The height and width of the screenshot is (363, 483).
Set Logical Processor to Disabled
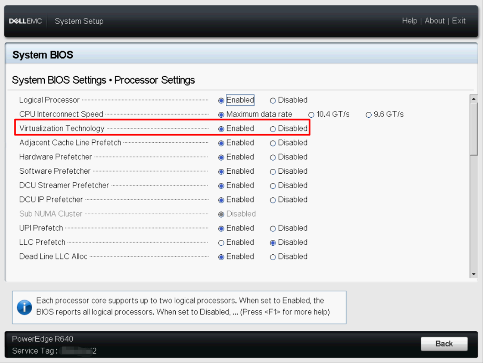pyautogui.click(x=273, y=101)
